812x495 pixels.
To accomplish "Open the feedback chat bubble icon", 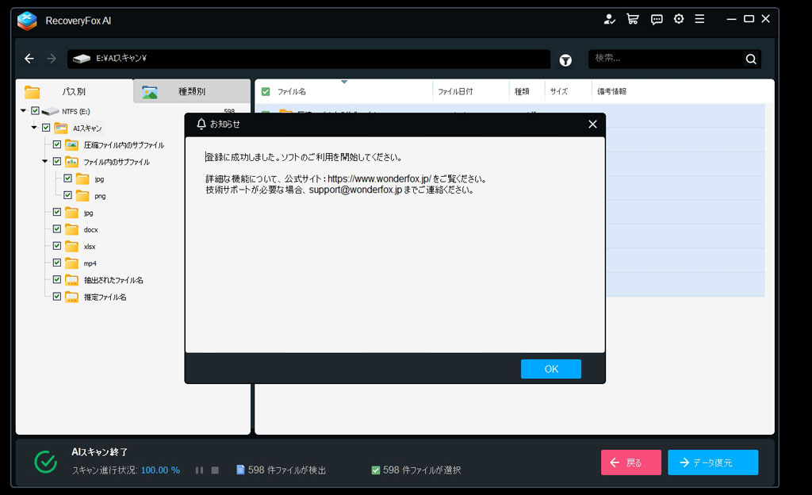I will [656, 19].
